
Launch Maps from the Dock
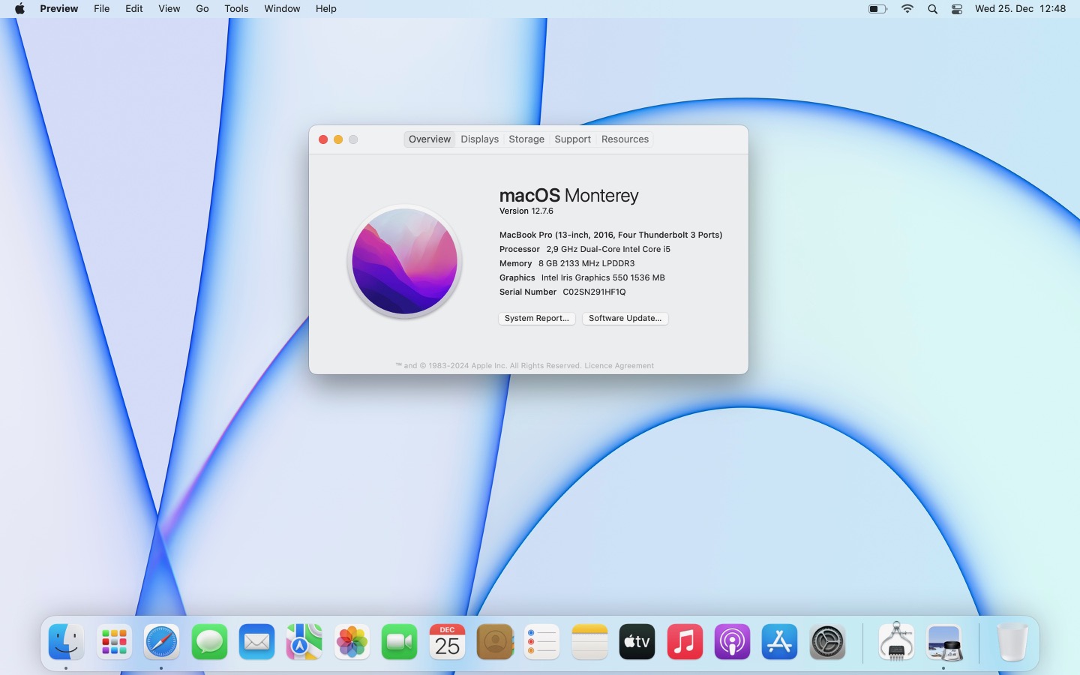(x=304, y=642)
